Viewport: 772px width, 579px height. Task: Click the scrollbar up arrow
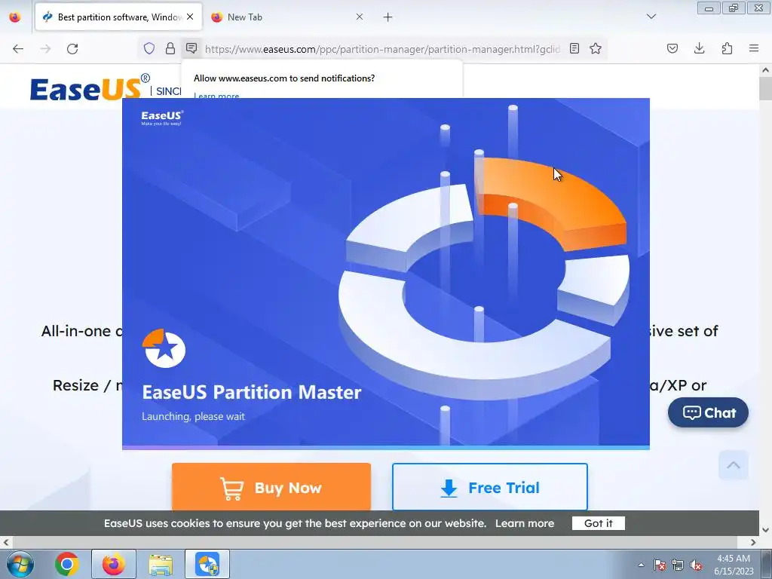pyautogui.click(x=765, y=70)
